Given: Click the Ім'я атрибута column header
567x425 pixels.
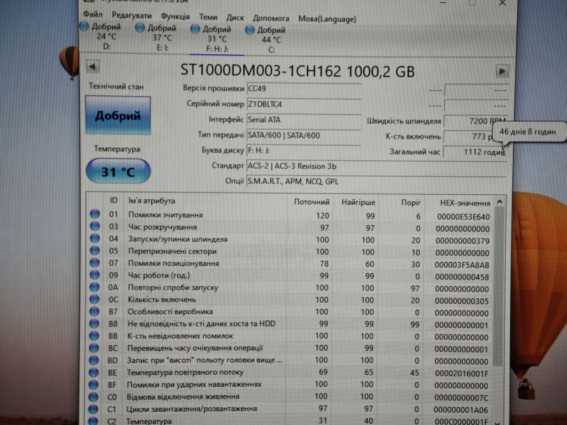Looking at the screenshot, I should pyautogui.click(x=152, y=201).
